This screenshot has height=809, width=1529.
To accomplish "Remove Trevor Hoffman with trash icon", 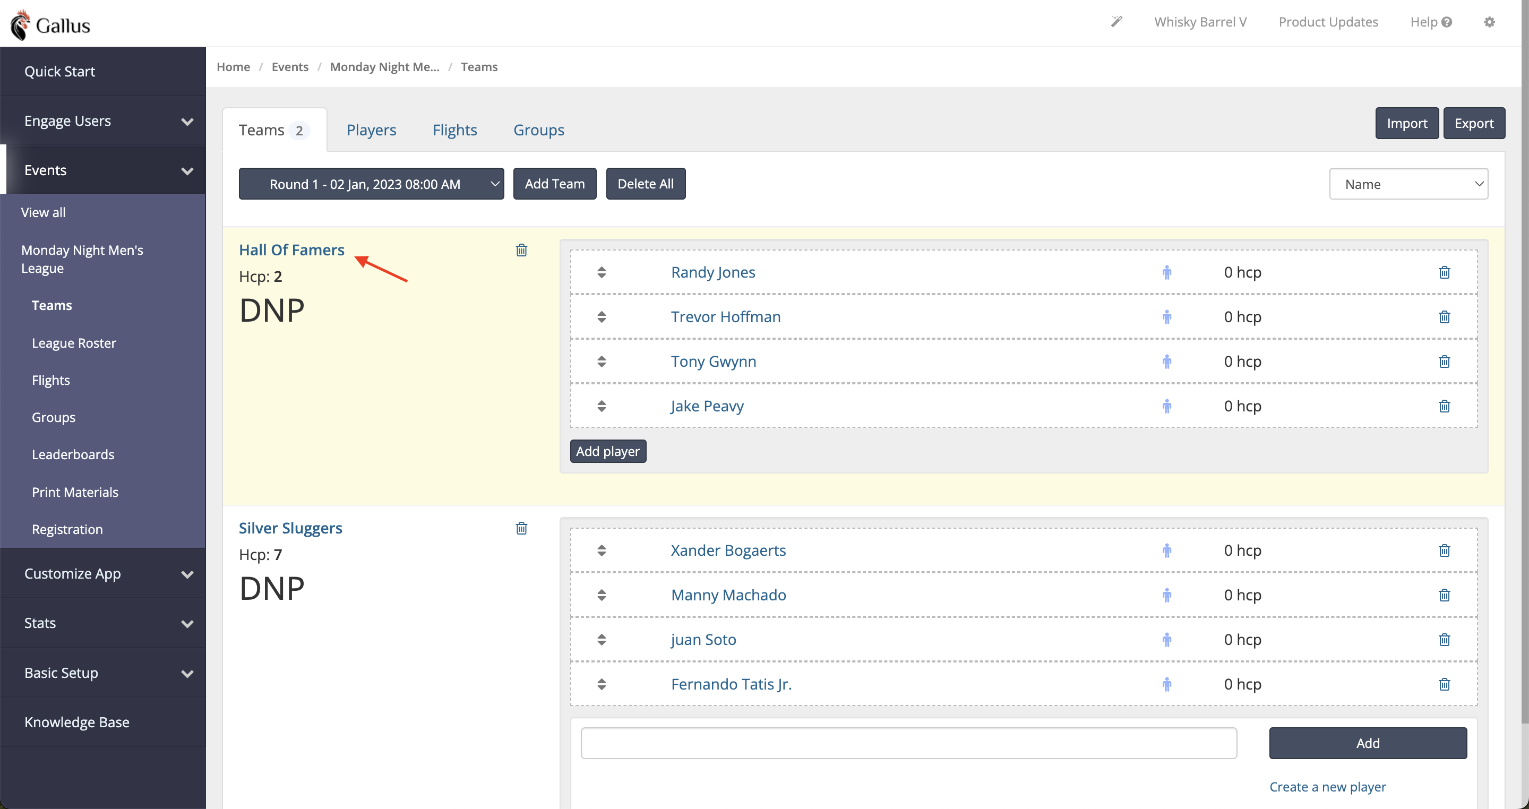I will [x=1444, y=317].
